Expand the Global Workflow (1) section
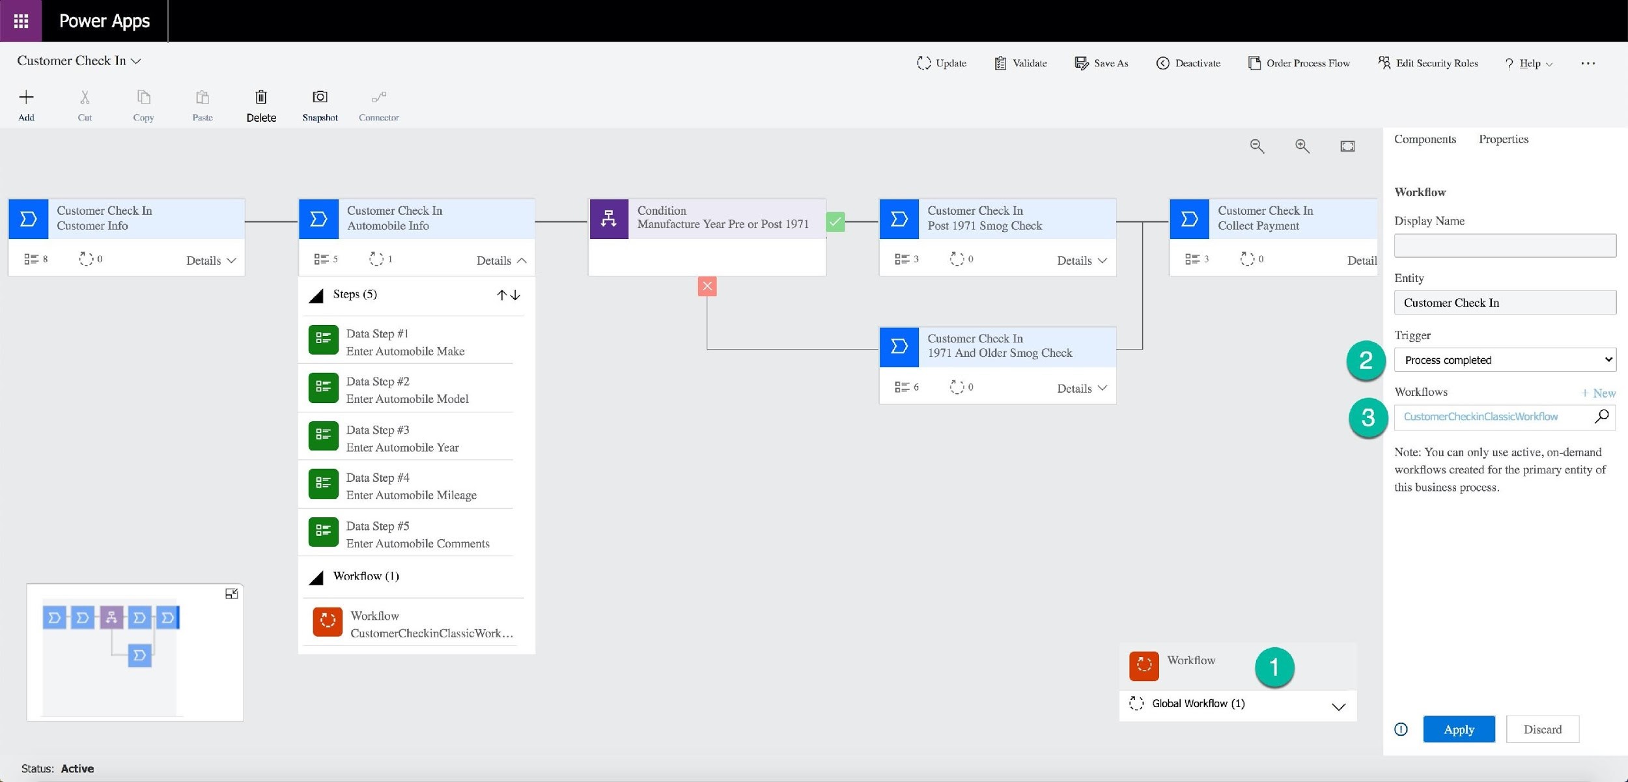The width and height of the screenshot is (1628, 782). [x=1340, y=704]
